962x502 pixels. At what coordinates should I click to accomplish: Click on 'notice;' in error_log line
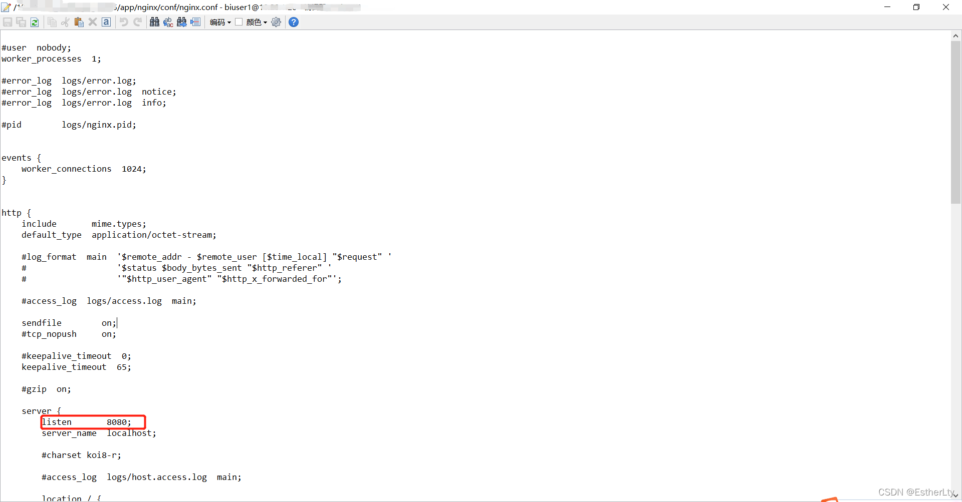click(159, 92)
